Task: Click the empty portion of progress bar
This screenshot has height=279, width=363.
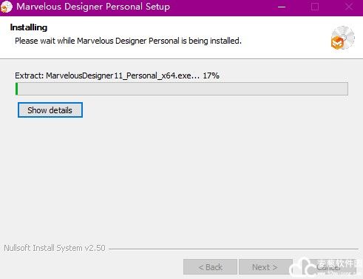Action: [183, 89]
